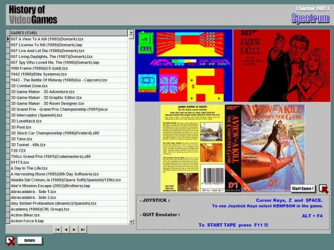Go to first record in game list
Screen dimensions: 334x250
click(57, 229)
